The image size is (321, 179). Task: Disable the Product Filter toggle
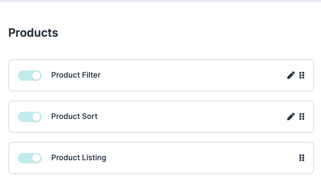point(30,75)
